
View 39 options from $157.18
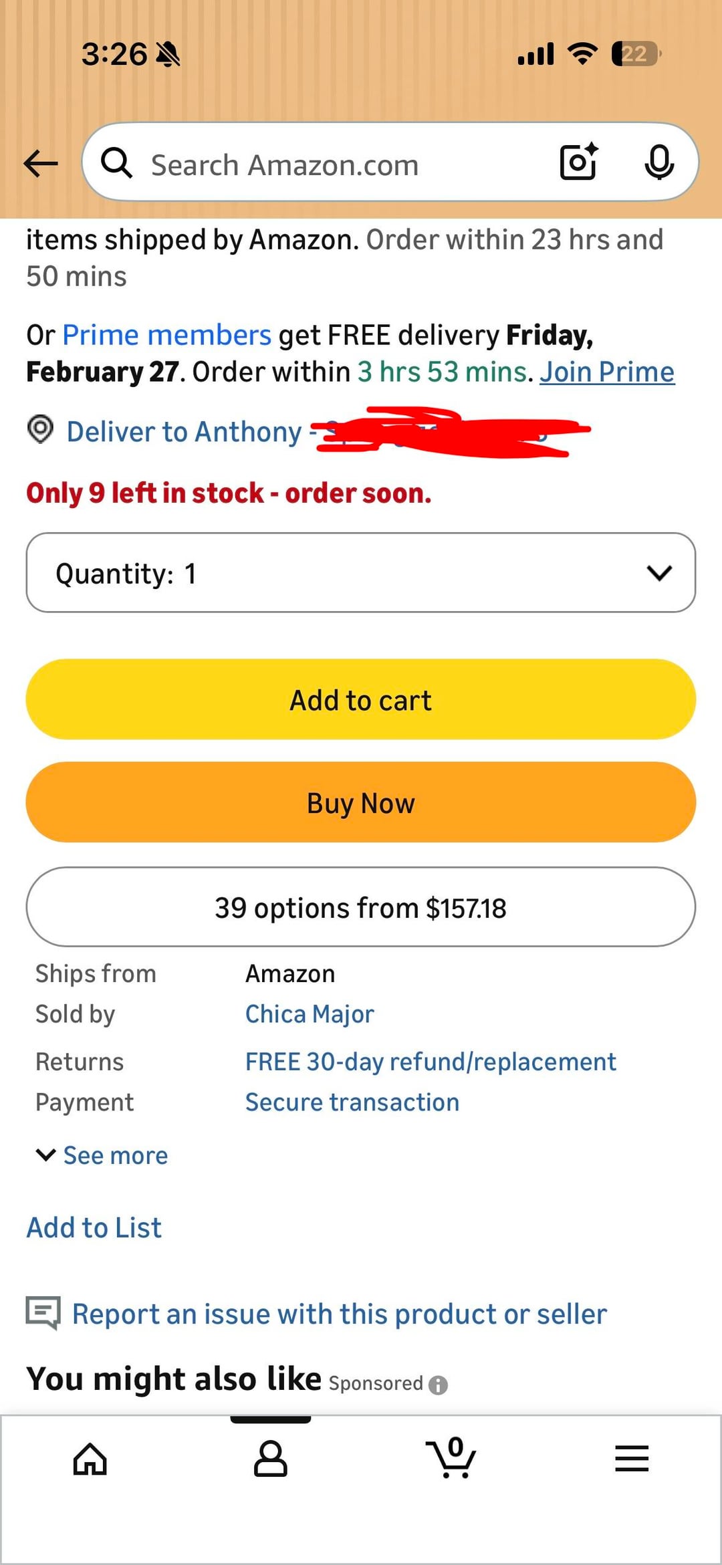coord(361,907)
